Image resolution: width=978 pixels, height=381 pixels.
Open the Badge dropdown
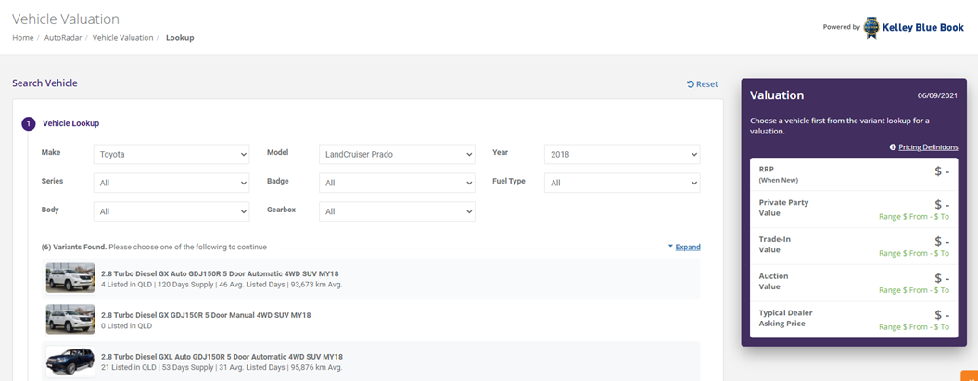click(x=397, y=183)
